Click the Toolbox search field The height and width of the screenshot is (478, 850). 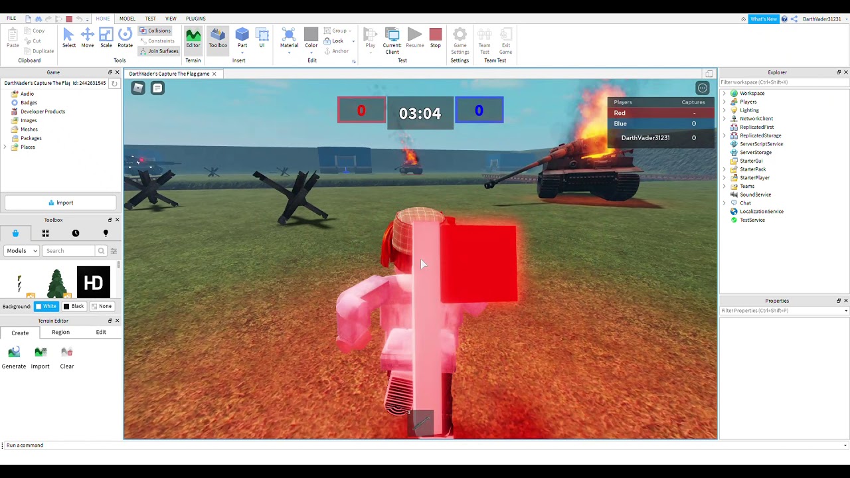[x=69, y=251]
